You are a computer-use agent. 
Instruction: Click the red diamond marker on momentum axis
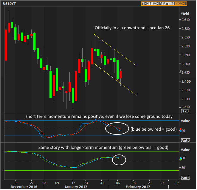click(181, 129)
